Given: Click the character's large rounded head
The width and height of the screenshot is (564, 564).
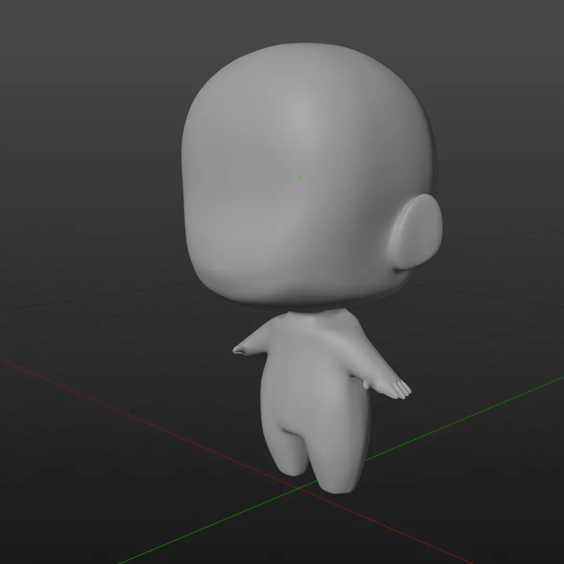Looking at the screenshot, I should (309, 177).
